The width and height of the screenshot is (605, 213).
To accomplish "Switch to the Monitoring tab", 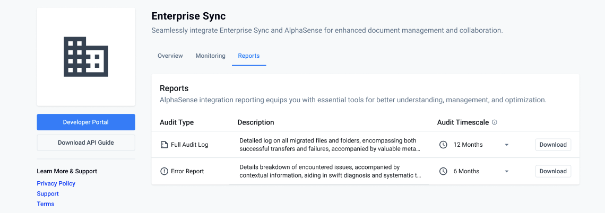I will click(210, 56).
